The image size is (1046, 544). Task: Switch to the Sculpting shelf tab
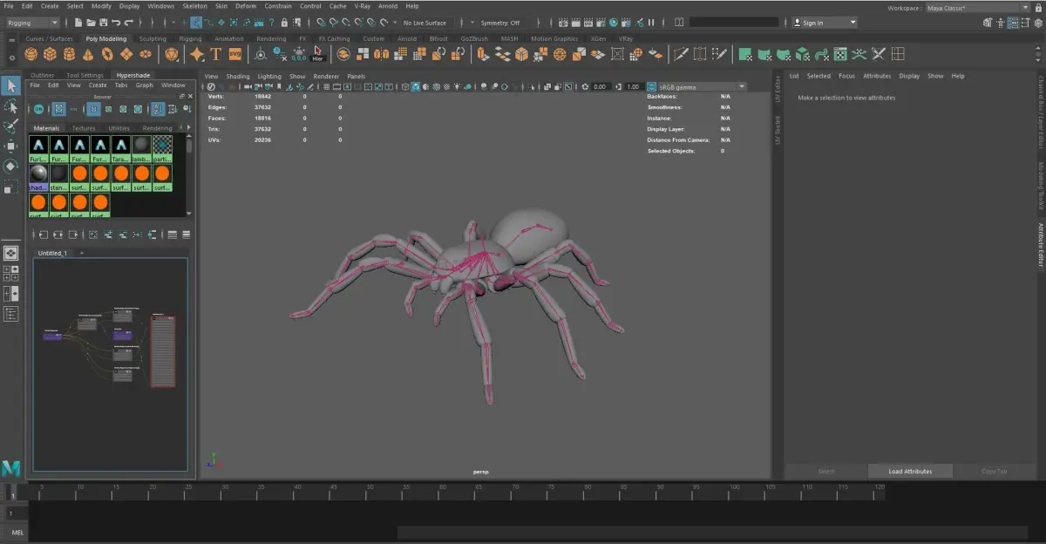pos(153,39)
